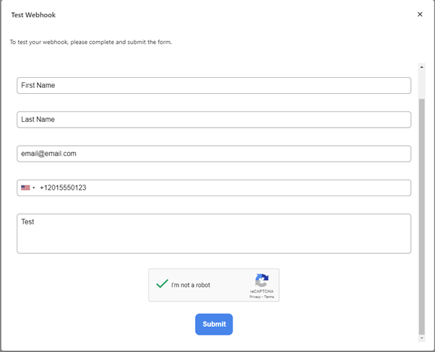This screenshot has height=352, width=435.
Task: Expand the country code dropdown arrow
Action: [33, 188]
